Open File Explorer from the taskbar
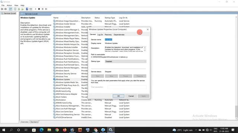 49,130
